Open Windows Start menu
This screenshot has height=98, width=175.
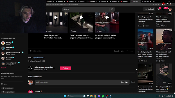(x=65, y=96)
